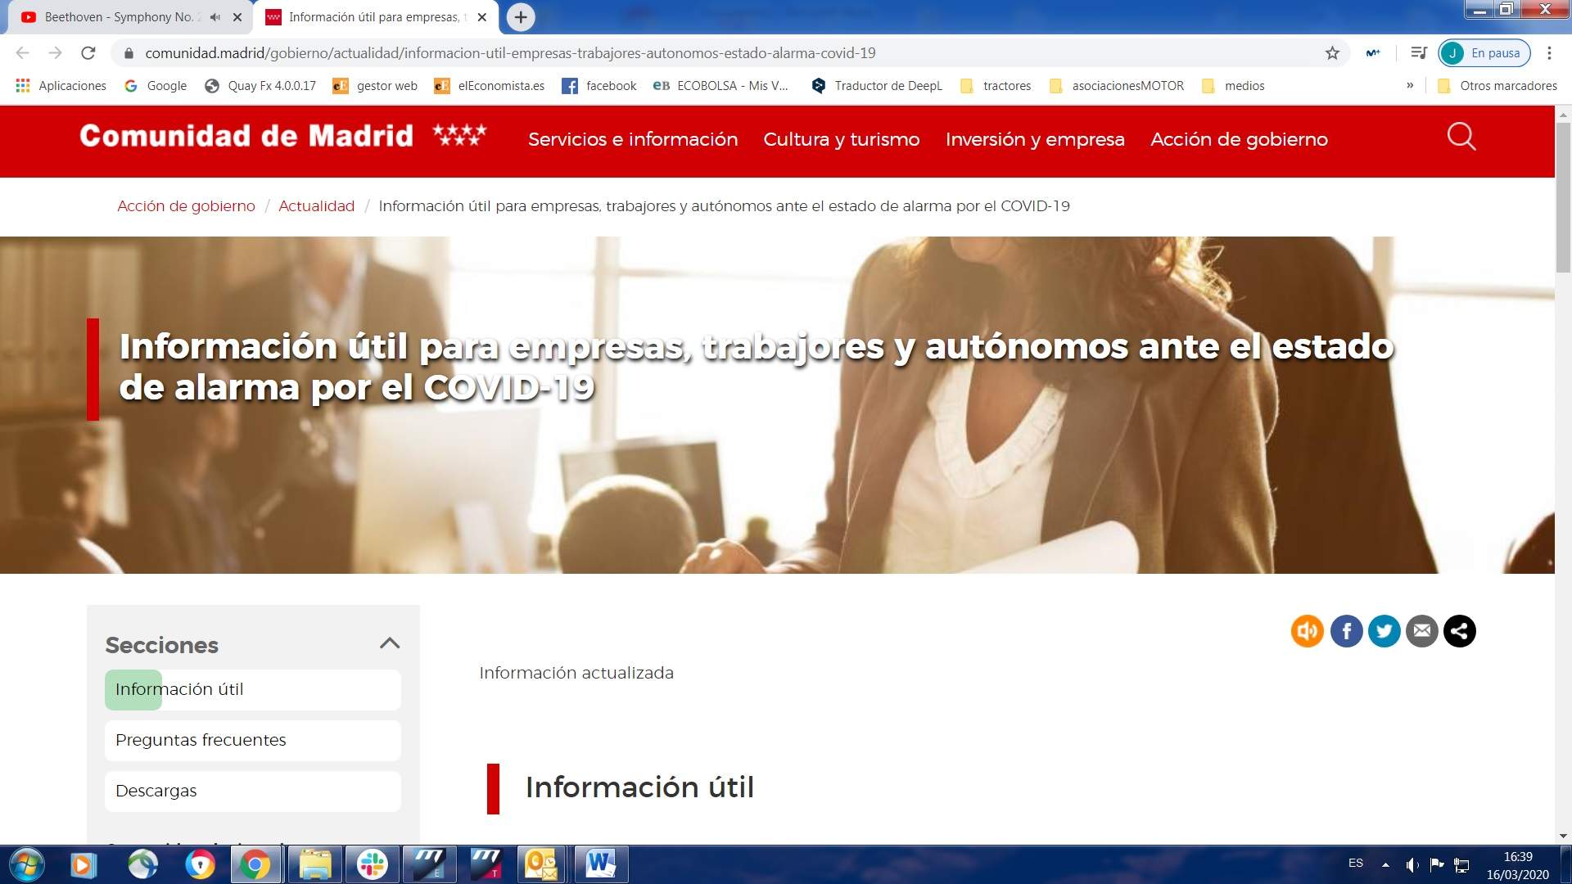1572x884 pixels.
Task: Open Acción de gobierno menu
Action: tap(1239, 139)
